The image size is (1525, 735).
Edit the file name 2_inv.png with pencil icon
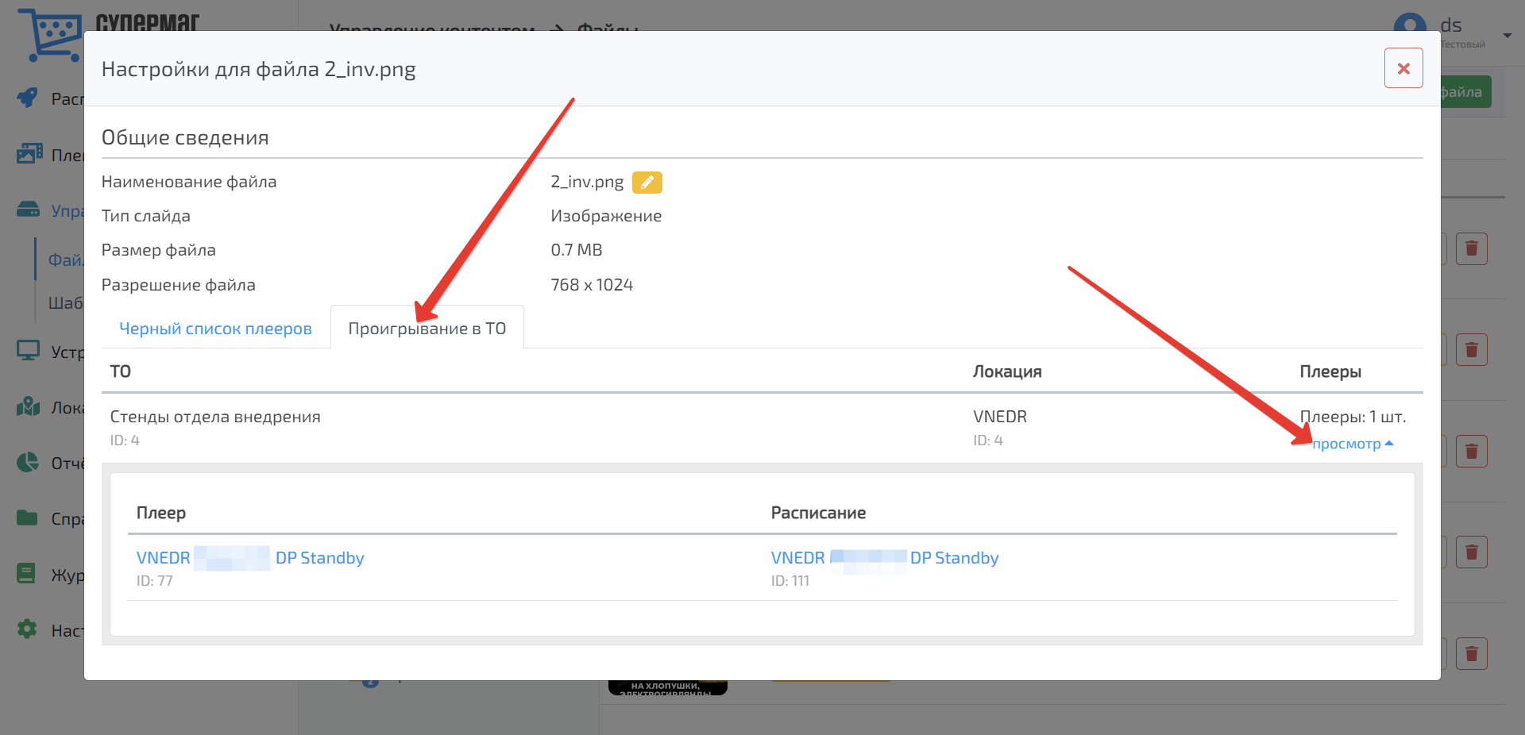(x=647, y=183)
